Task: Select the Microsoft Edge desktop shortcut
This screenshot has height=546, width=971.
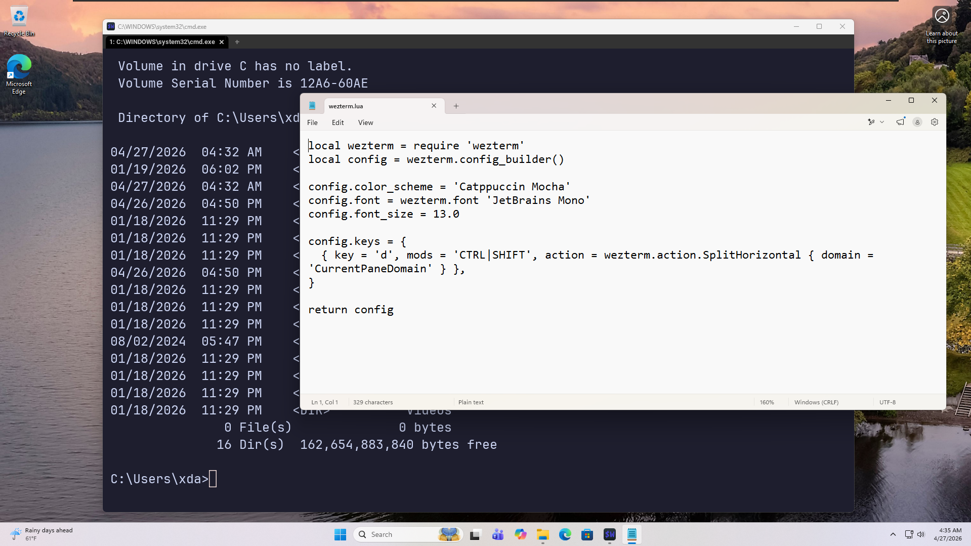Action: 19,74
